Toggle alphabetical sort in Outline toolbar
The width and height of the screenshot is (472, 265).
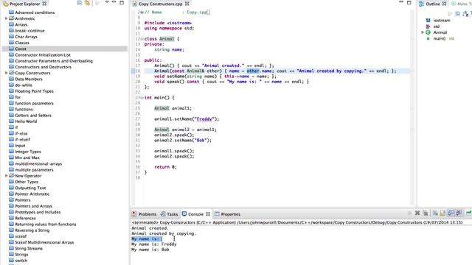(465, 14)
